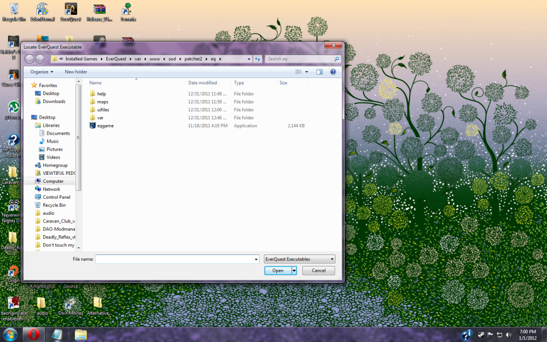Screen dimensions: 547x342
Task: Open Downloads in the navigation pane
Action: 54,101
